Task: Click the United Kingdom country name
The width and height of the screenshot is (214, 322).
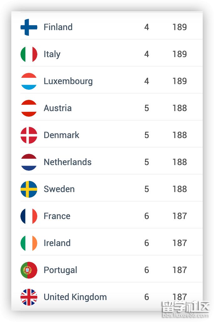Action: [x=75, y=297]
